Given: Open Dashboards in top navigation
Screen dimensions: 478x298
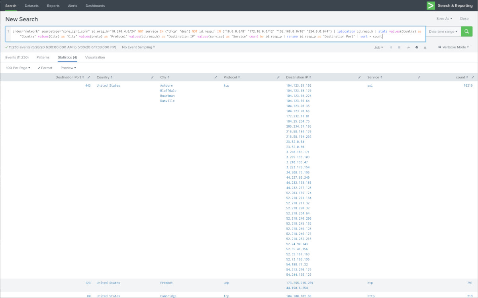Looking at the screenshot, I should click(95, 6).
